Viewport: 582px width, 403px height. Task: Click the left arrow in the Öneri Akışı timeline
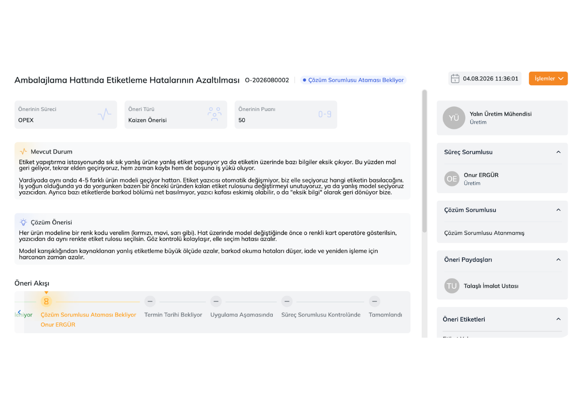[x=19, y=312]
